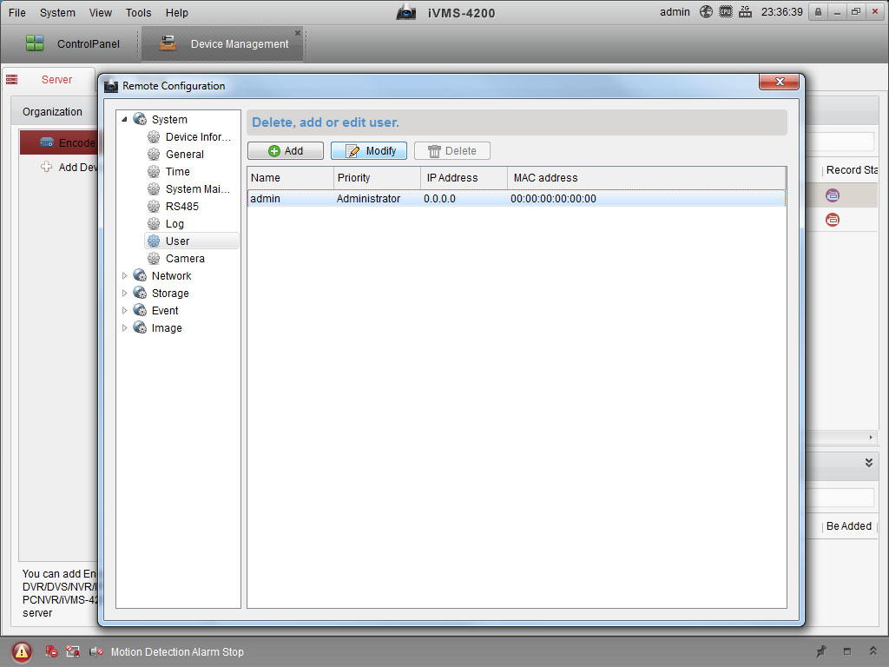
Task: Select the Server tab in Device Management
Action: (x=48, y=79)
